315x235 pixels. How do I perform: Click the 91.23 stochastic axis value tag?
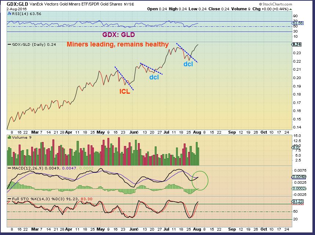pyautogui.click(x=298, y=201)
